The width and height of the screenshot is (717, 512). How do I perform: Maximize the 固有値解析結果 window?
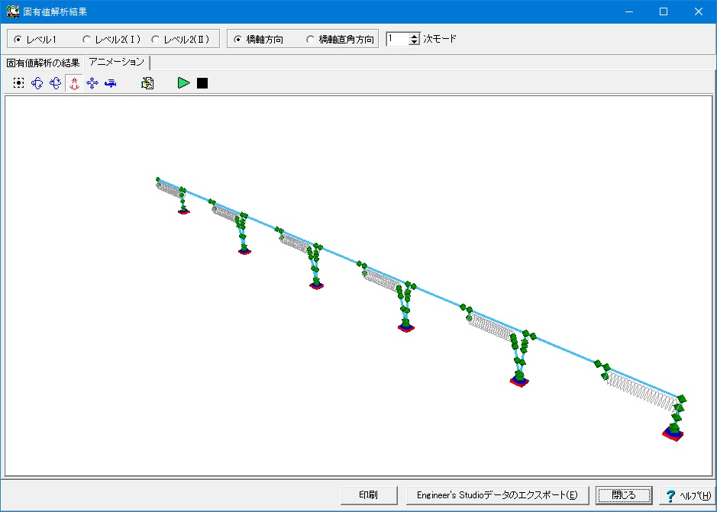coord(664,11)
